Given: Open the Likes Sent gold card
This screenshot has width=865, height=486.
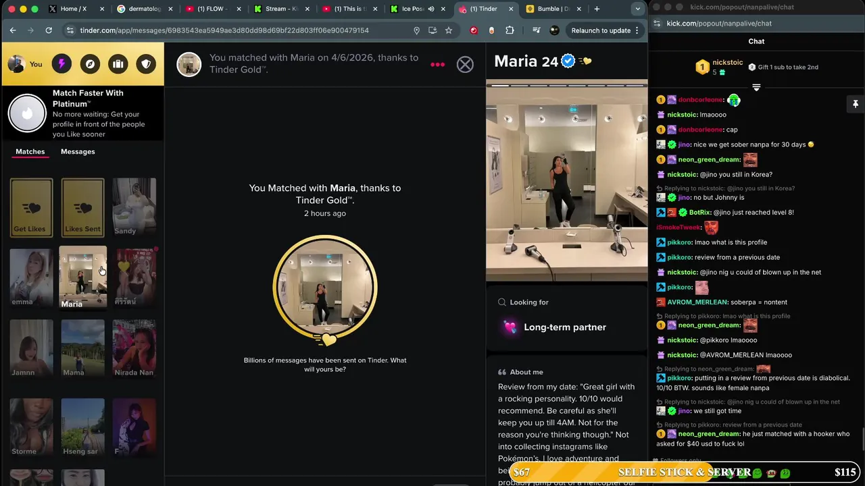Looking at the screenshot, I should 82,207.
